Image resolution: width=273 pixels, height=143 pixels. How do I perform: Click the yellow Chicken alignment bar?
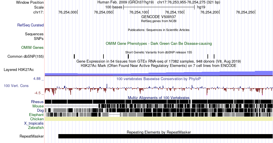159,119
